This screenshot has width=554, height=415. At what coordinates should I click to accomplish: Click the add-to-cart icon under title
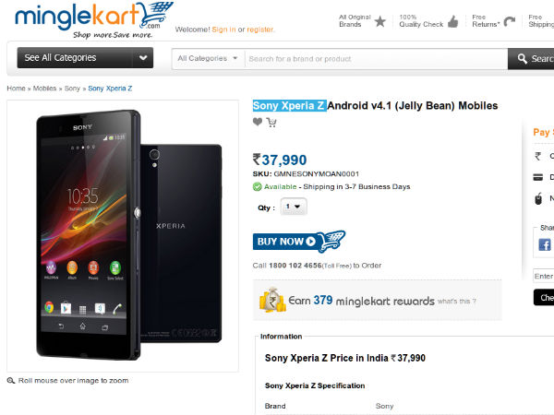coord(271,122)
